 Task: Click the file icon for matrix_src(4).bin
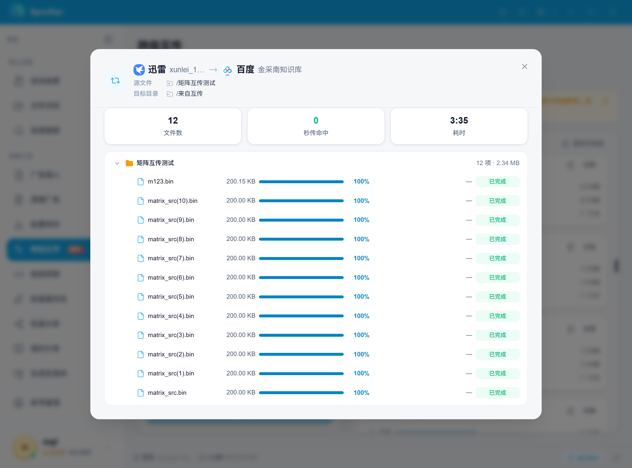[141, 316]
